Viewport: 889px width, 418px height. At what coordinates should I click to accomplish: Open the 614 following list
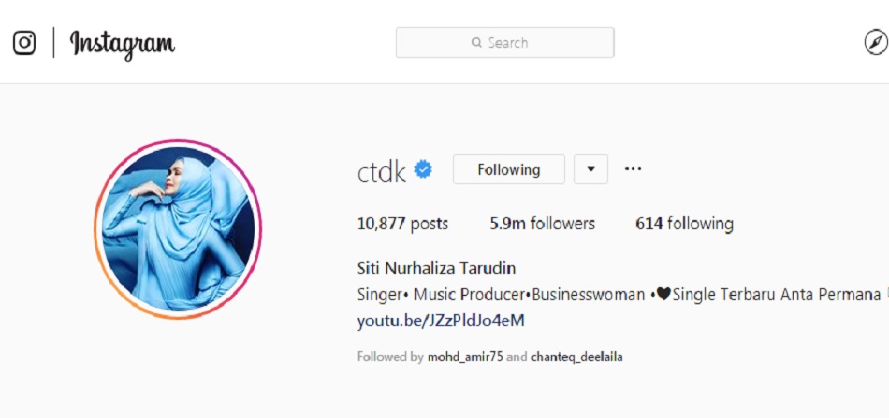pyautogui.click(x=684, y=223)
